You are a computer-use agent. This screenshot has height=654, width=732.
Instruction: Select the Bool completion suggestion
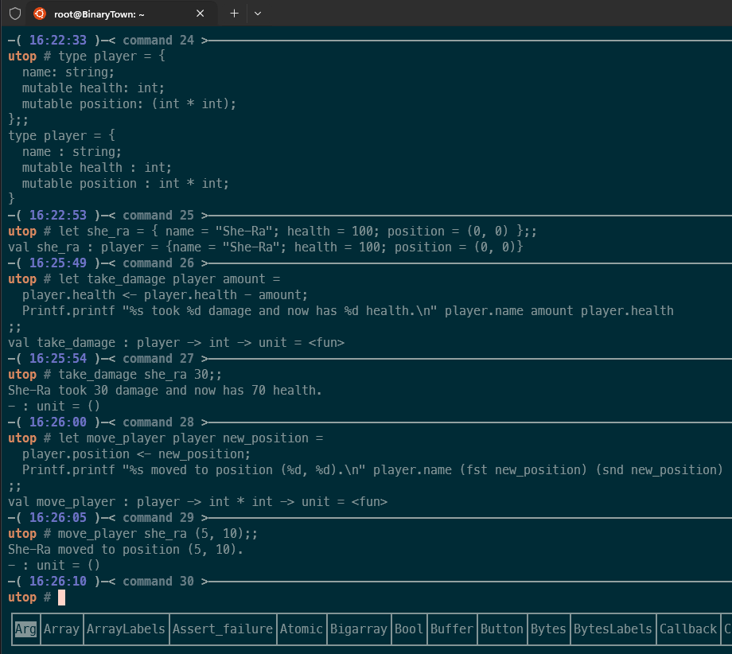409,629
